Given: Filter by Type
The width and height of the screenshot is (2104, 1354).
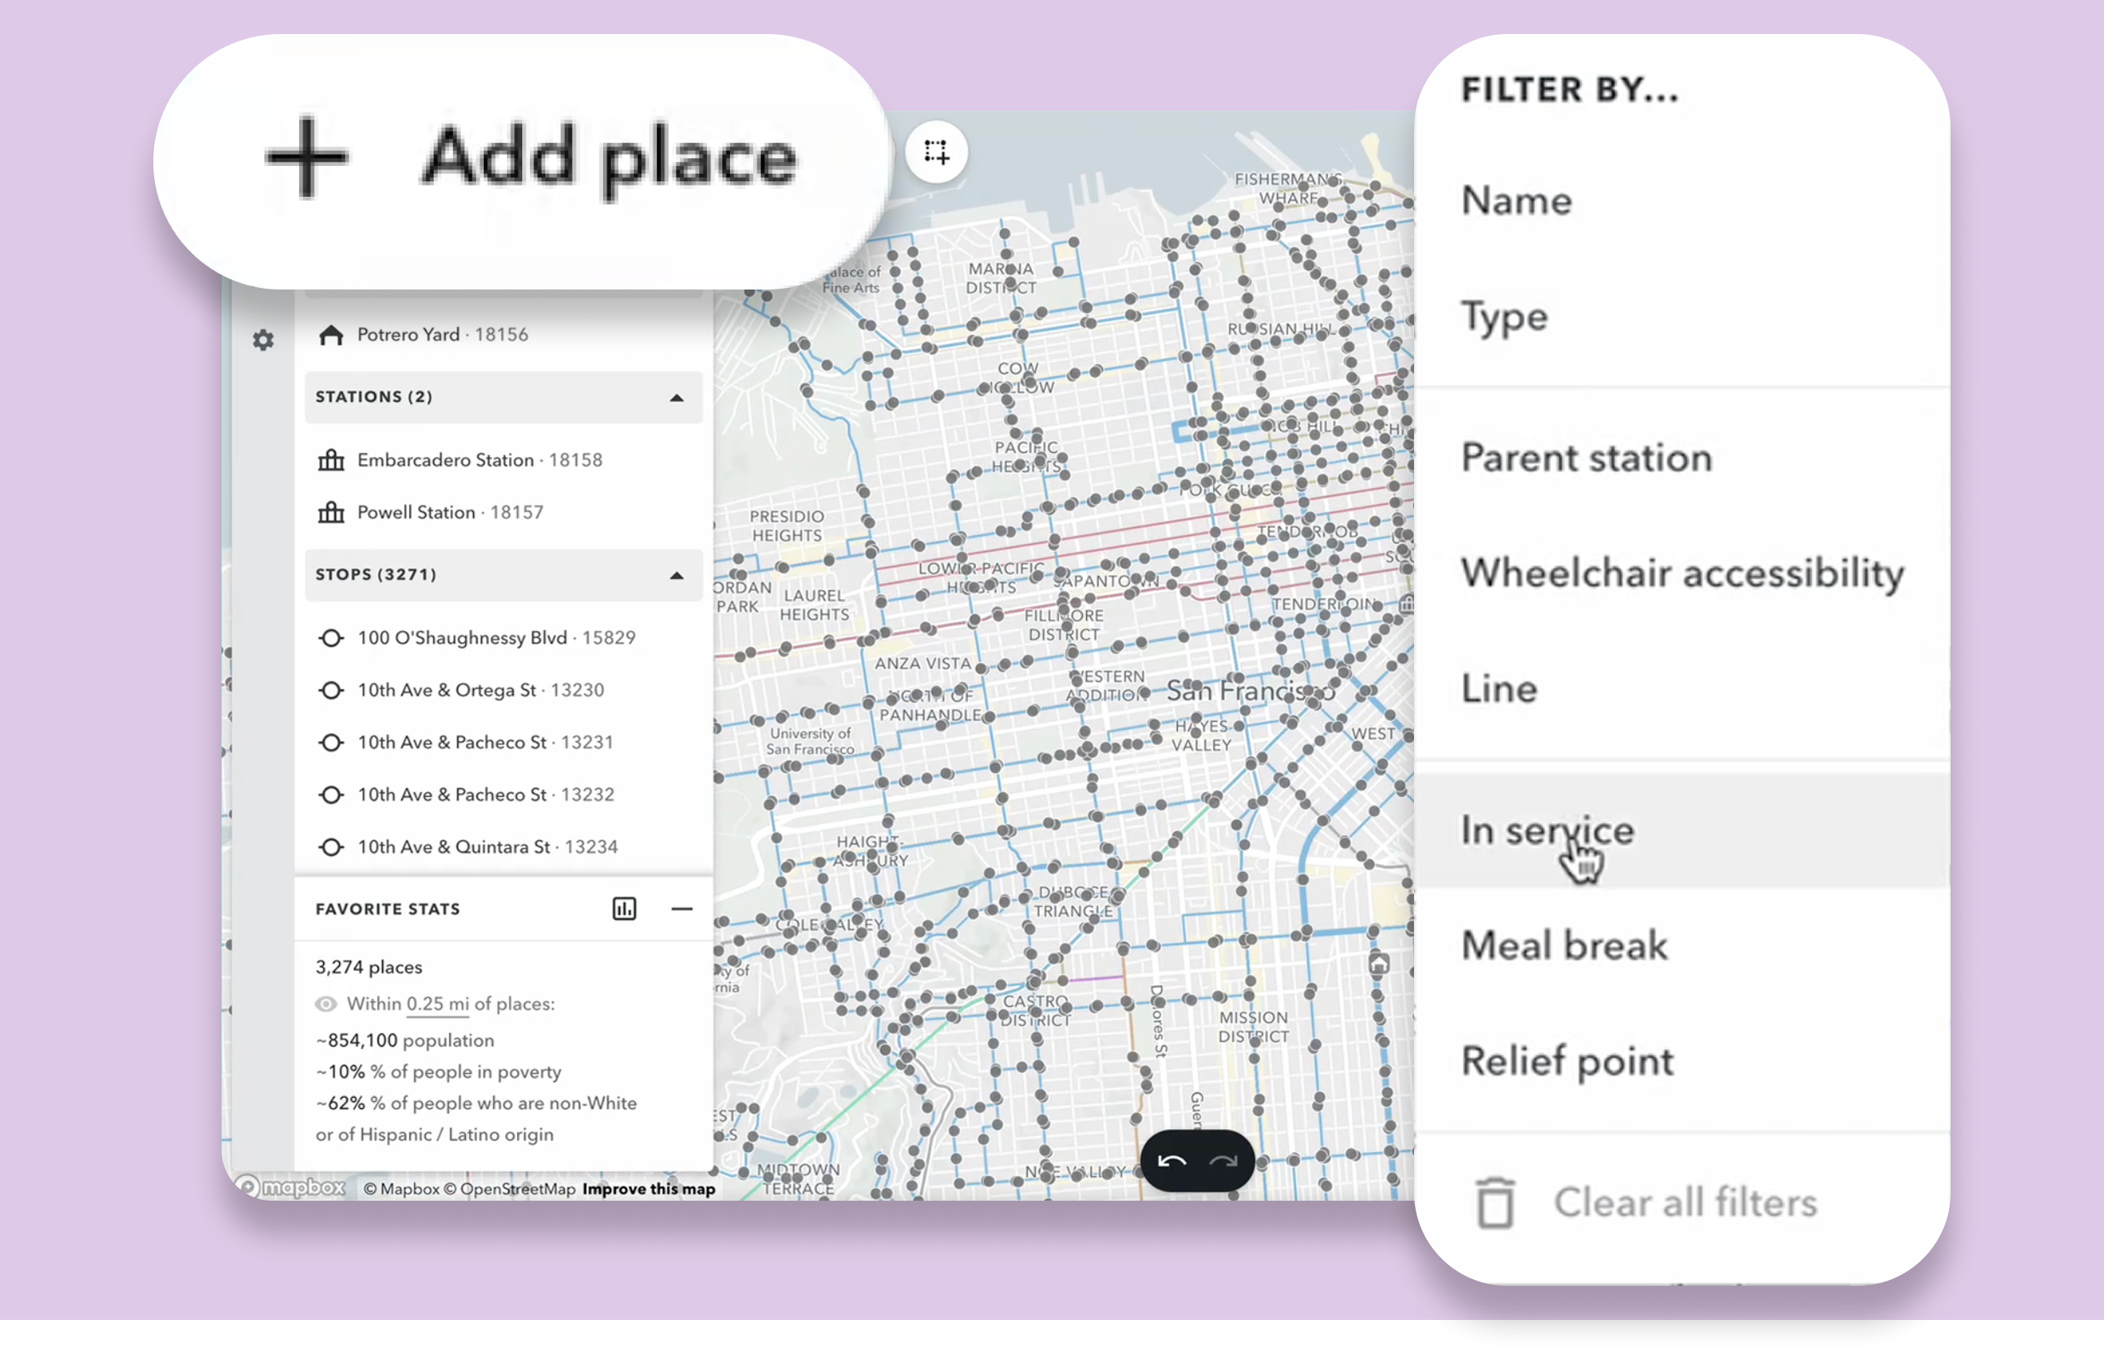Looking at the screenshot, I should [1682, 316].
